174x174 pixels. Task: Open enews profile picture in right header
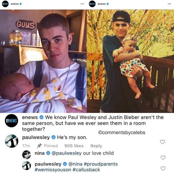point(92,4)
